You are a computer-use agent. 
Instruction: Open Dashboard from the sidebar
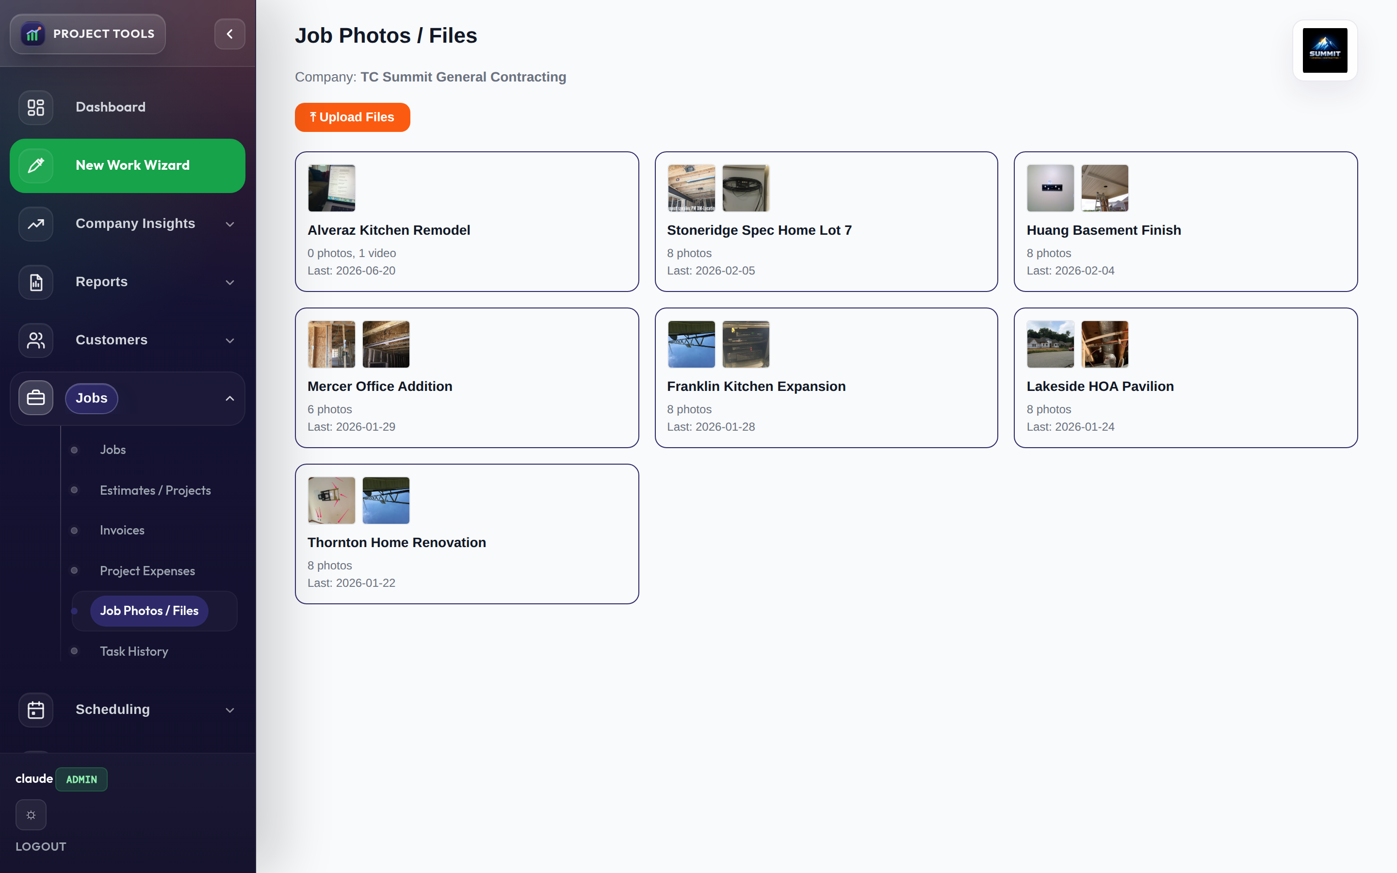110,107
